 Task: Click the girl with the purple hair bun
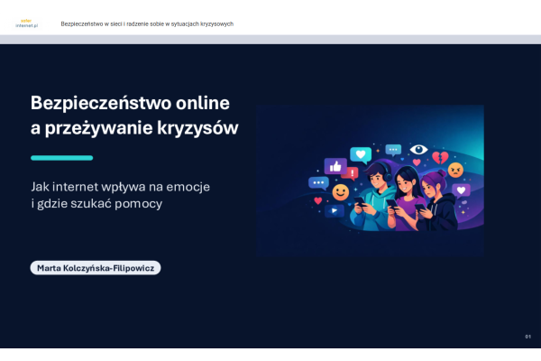[x=440, y=200]
